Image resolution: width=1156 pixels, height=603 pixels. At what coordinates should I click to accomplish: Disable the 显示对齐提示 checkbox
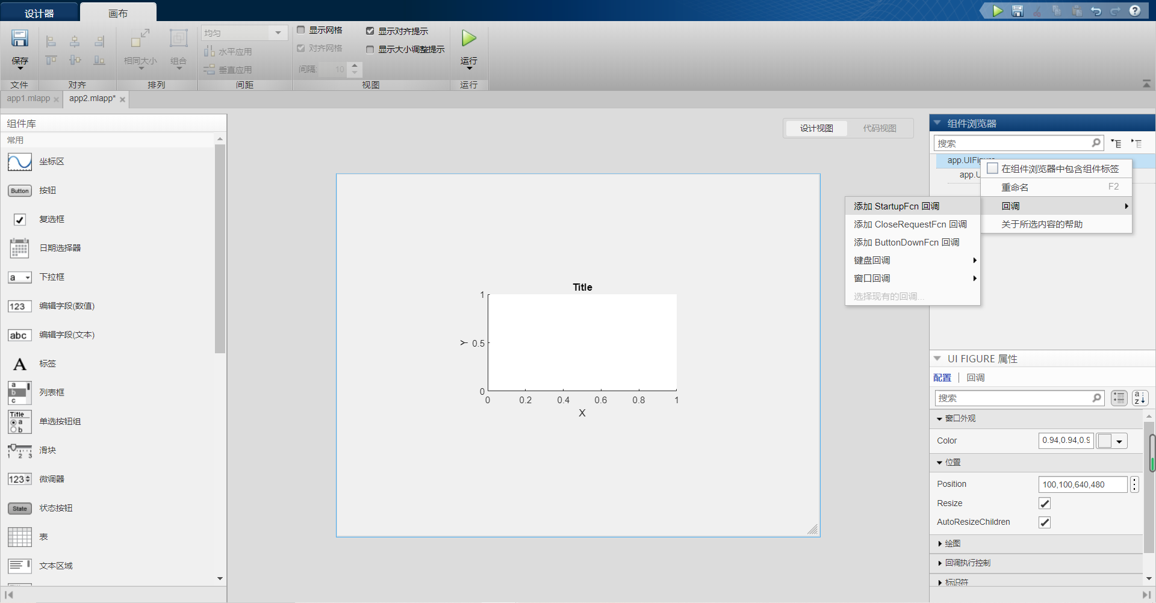[371, 31]
